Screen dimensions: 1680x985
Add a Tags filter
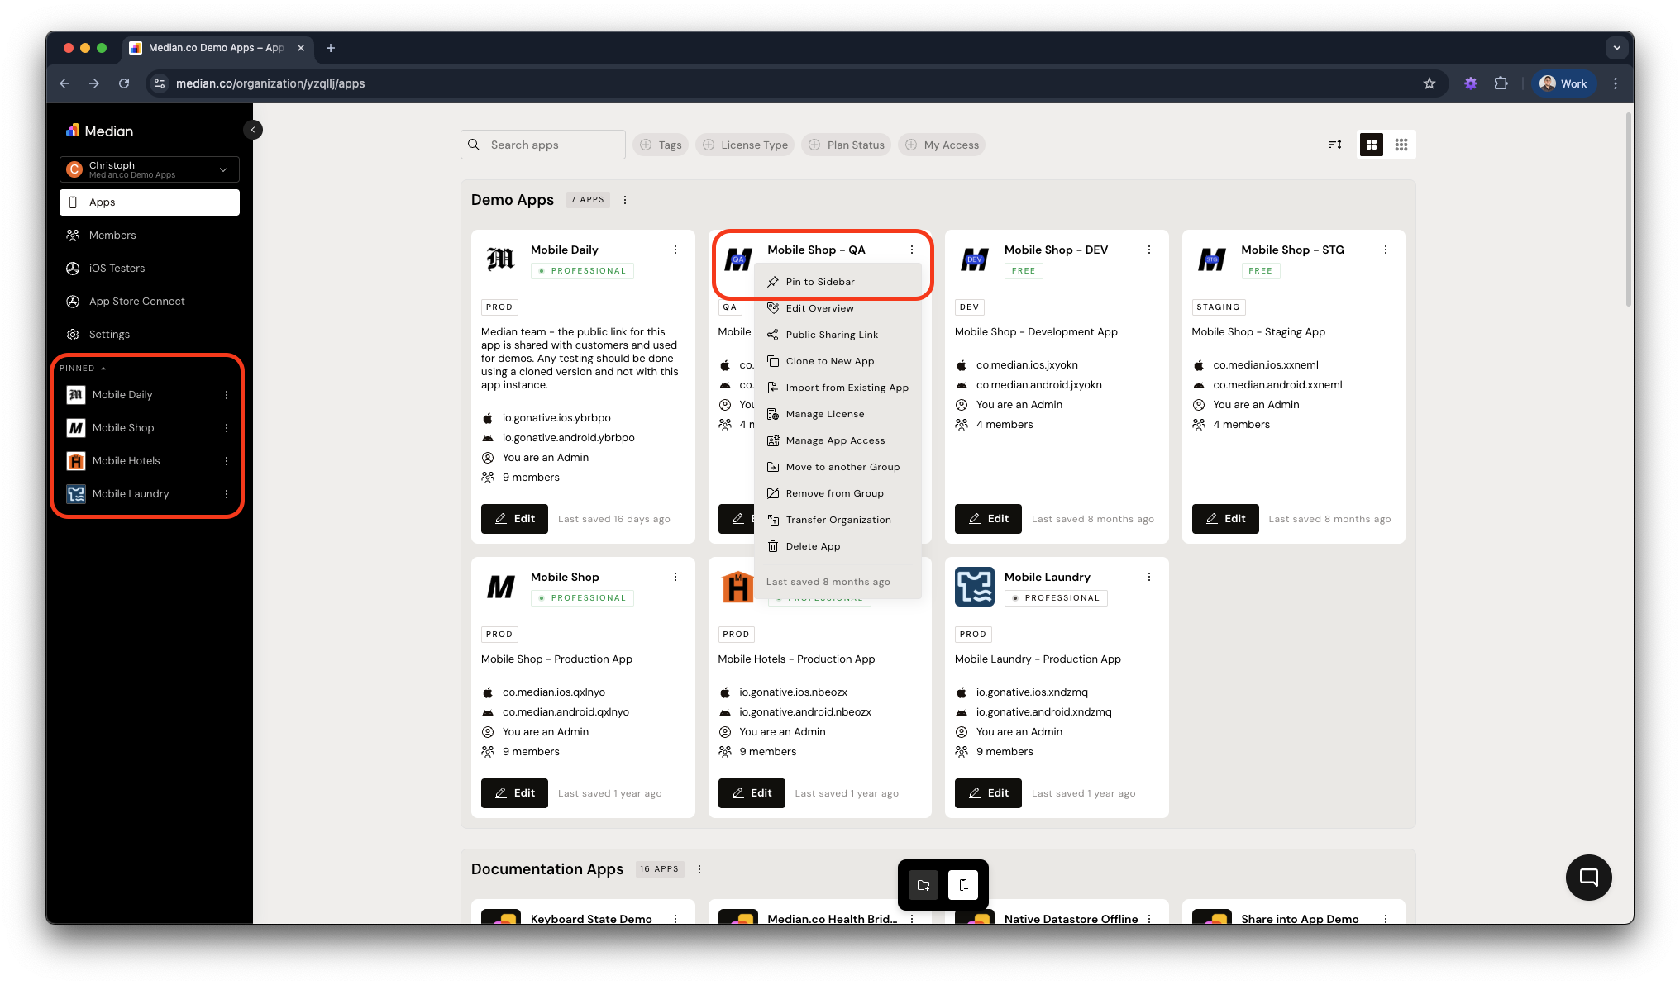point(661,145)
